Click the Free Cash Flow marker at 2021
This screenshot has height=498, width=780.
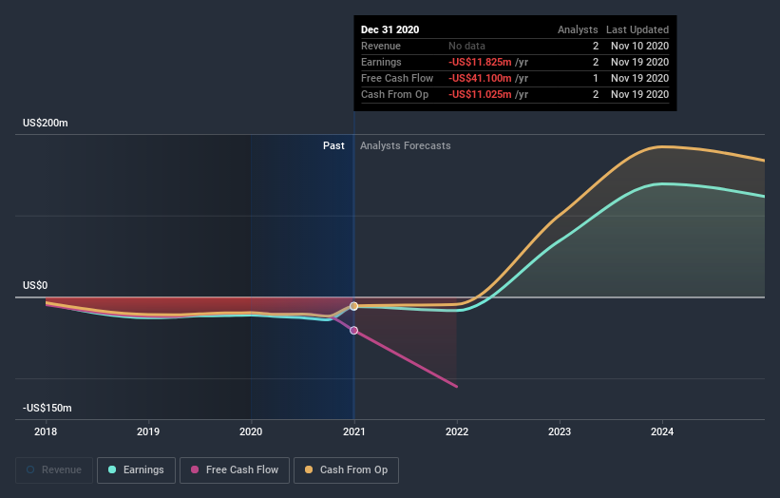pos(353,331)
